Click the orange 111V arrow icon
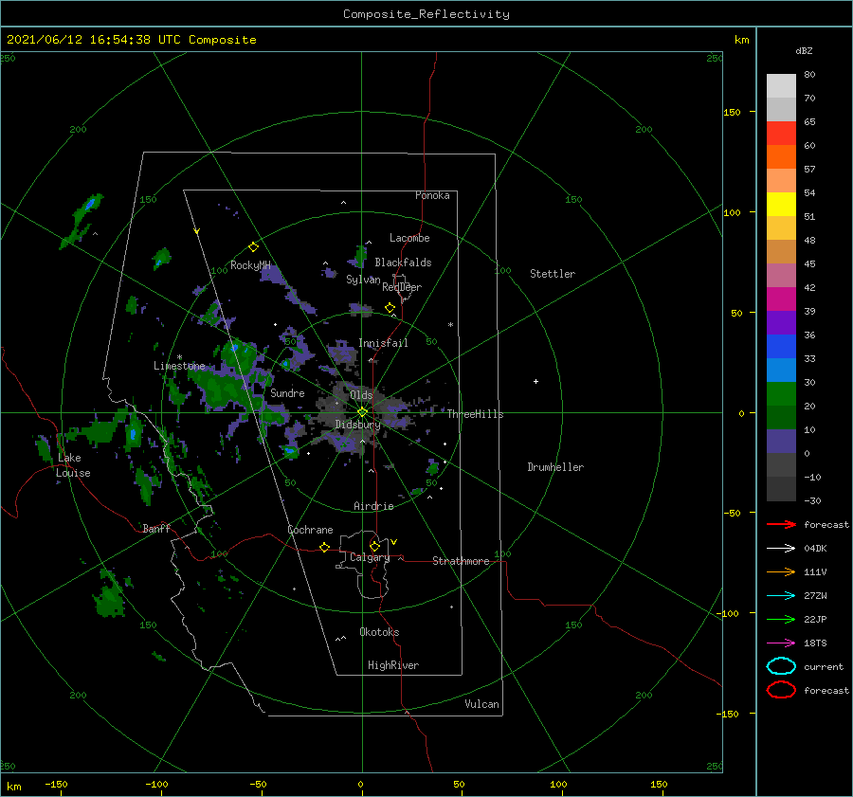Screen dimensions: 853x797 781,571
